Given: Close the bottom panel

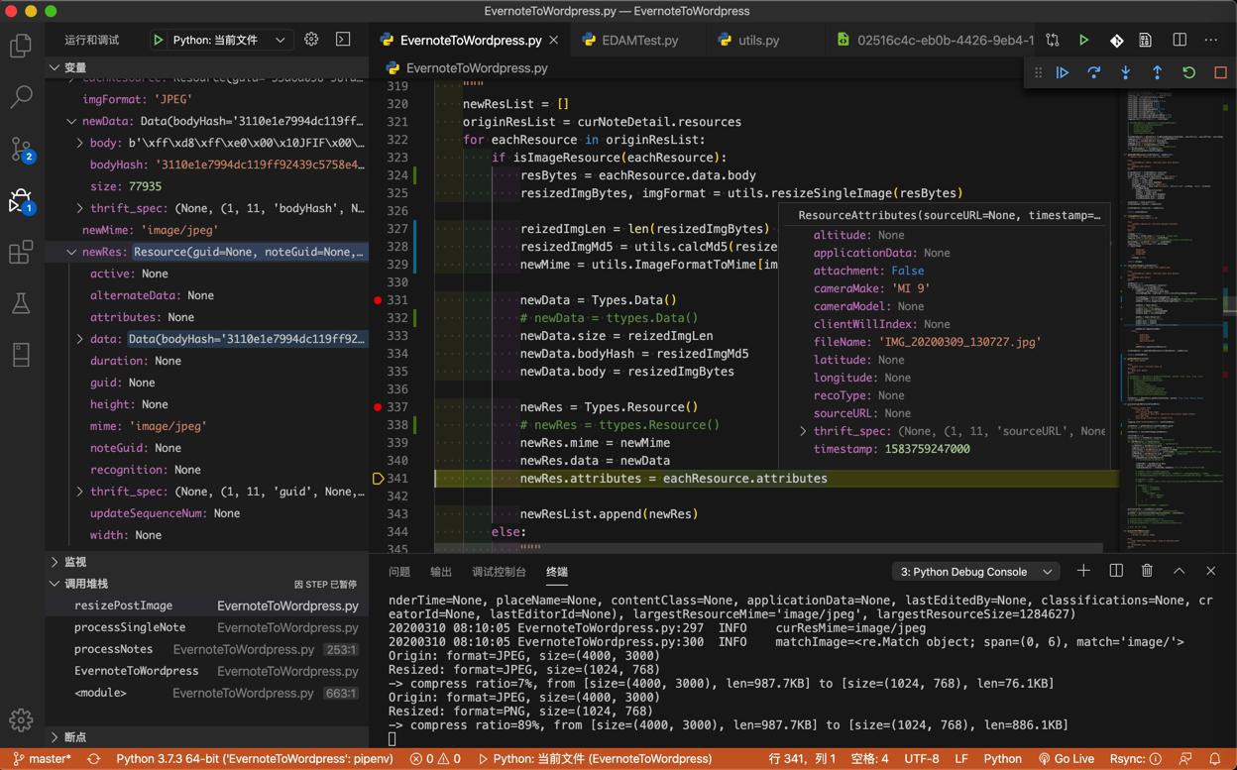Looking at the screenshot, I should tap(1211, 571).
